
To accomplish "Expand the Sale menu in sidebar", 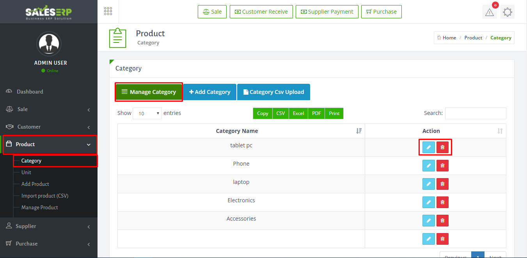I will point(49,110).
